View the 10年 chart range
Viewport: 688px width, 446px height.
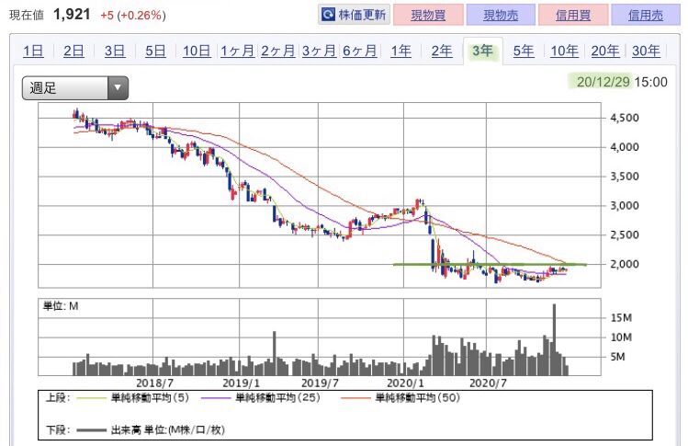point(564,51)
